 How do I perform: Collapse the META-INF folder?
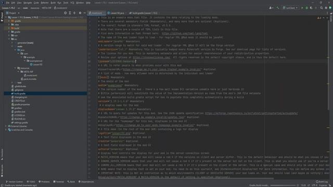pyautogui.click(x=19, y=72)
